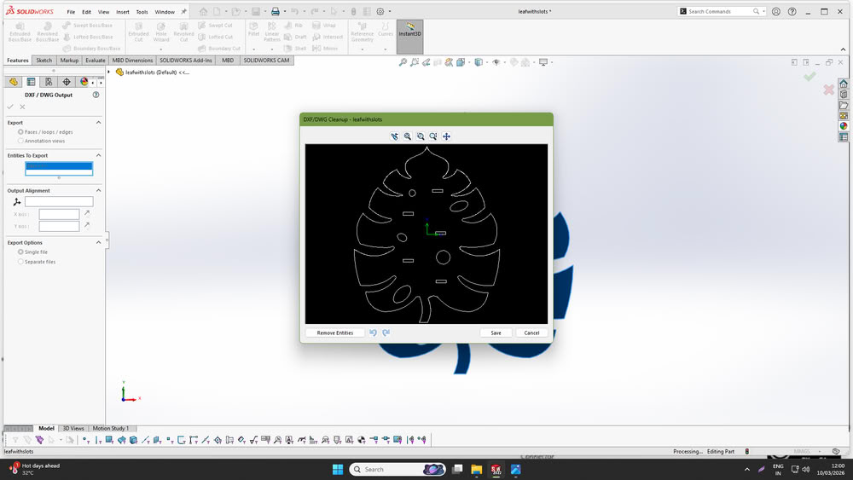Switch to the SOLIDWORKS CAM tab
Image resolution: width=853 pixels, height=480 pixels.
tap(266, 61)
